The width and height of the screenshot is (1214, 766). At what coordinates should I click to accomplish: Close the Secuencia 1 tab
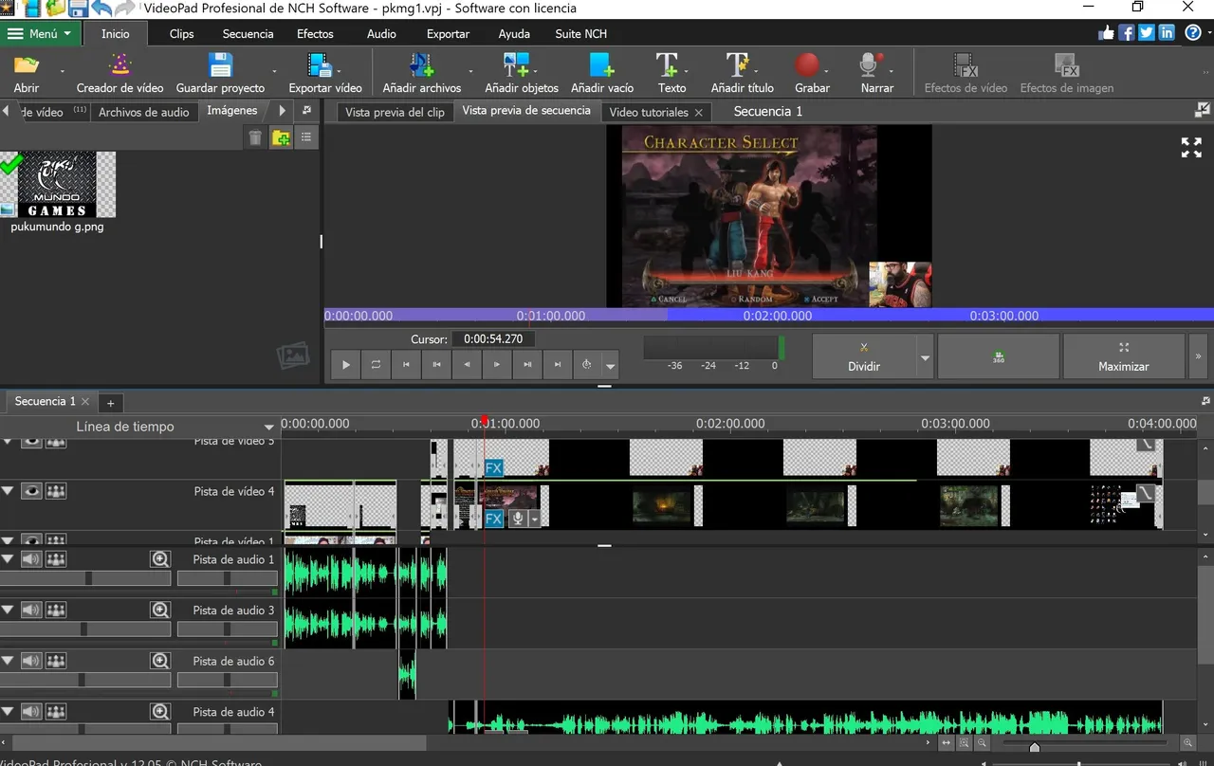pyautogui.click(x=85, y=402)
